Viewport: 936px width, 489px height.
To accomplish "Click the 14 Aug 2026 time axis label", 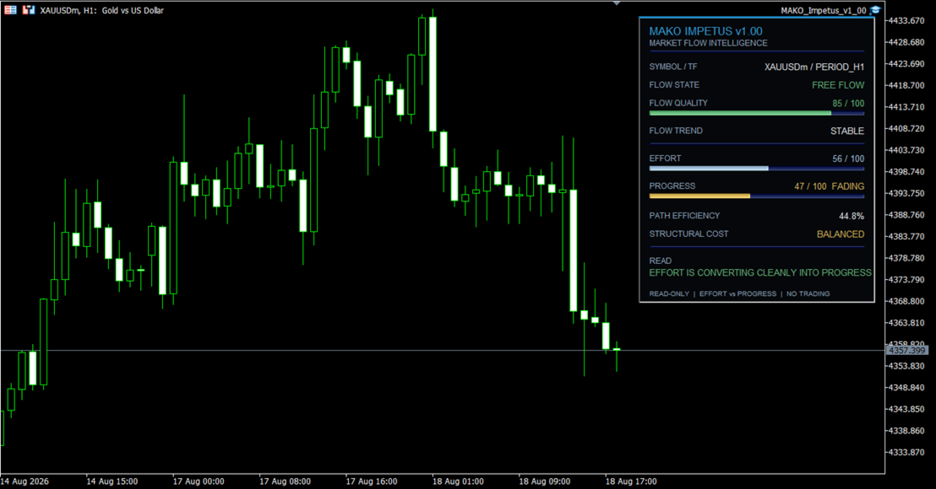I will pyautogui.click(x=24, y=481).
